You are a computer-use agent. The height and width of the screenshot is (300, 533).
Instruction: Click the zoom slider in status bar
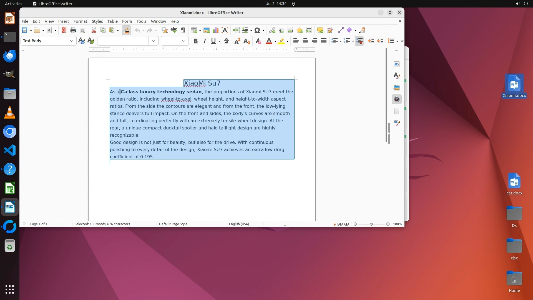[x=371, y=224]
